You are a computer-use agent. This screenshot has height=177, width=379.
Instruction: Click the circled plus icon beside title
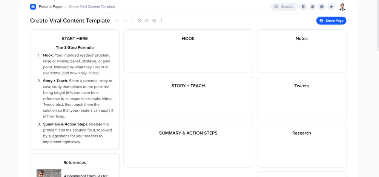click(x=154, y=21)
